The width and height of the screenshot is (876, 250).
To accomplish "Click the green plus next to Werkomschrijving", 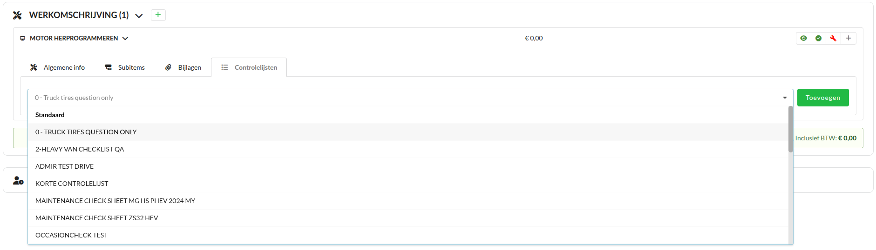I will pos(158,15).
